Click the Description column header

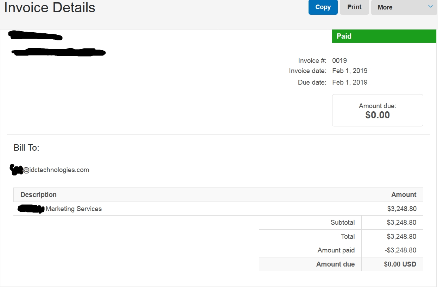(38, 195)
